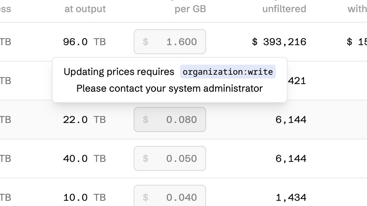Select the $ 393,216 unfiltered cost value
This screenshot has height=206, width=367.
pos(279,42)
